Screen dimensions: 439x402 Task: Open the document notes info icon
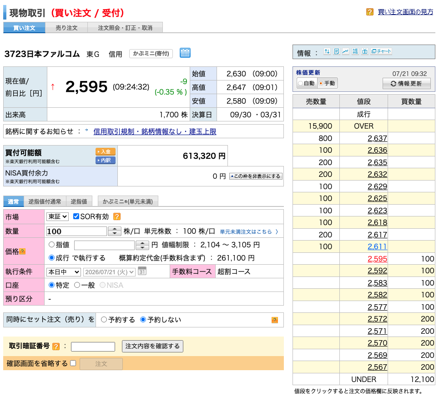click(x=337, y=51)
